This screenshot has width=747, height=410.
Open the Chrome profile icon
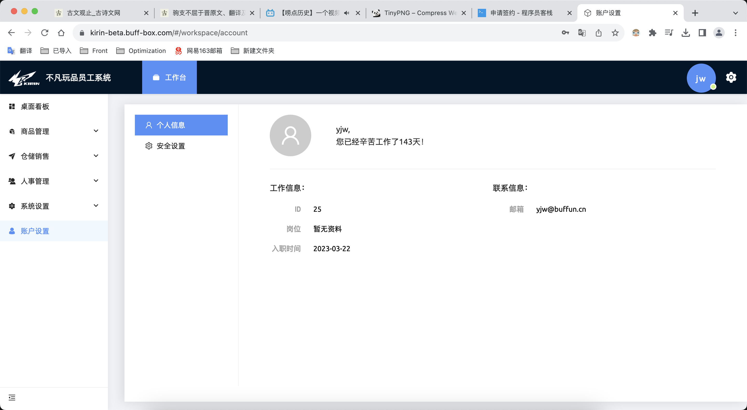tap(719, 33)
